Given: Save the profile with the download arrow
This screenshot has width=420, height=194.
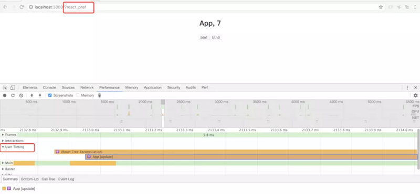Looking at the screenshot, I should click(40, 95).
